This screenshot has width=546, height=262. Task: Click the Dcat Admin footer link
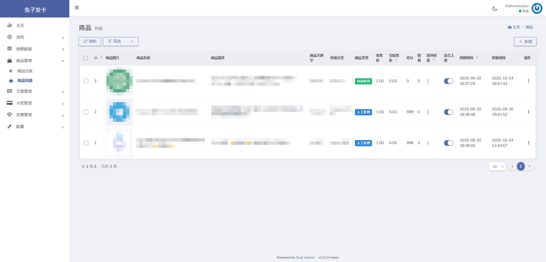click(x=305, y=257)
